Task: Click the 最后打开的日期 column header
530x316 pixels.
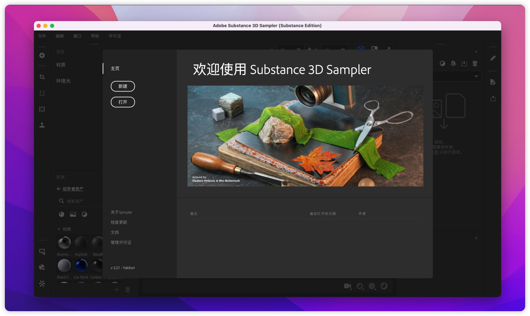Action: [323, 214]
